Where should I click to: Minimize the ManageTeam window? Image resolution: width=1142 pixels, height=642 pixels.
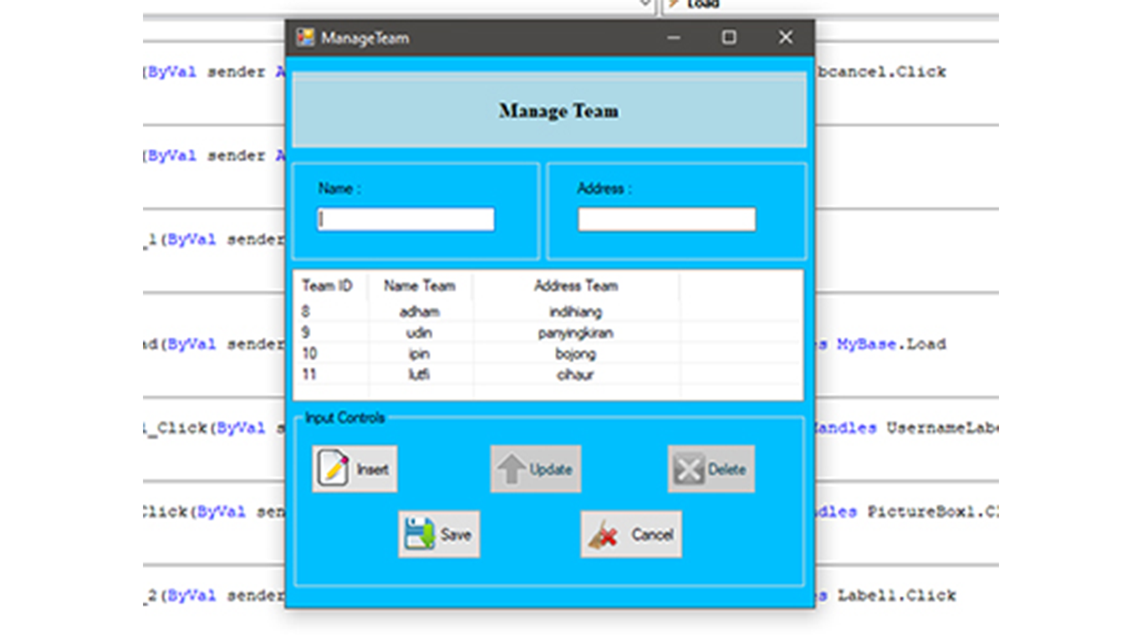click(674, 38)
